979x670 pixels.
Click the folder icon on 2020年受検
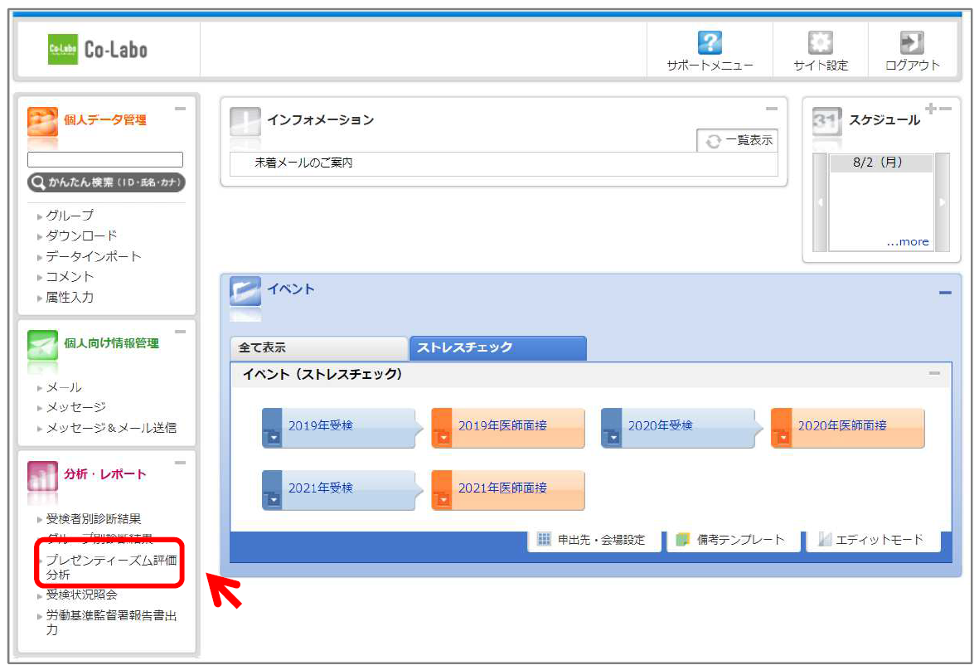[x=613, y=436]
